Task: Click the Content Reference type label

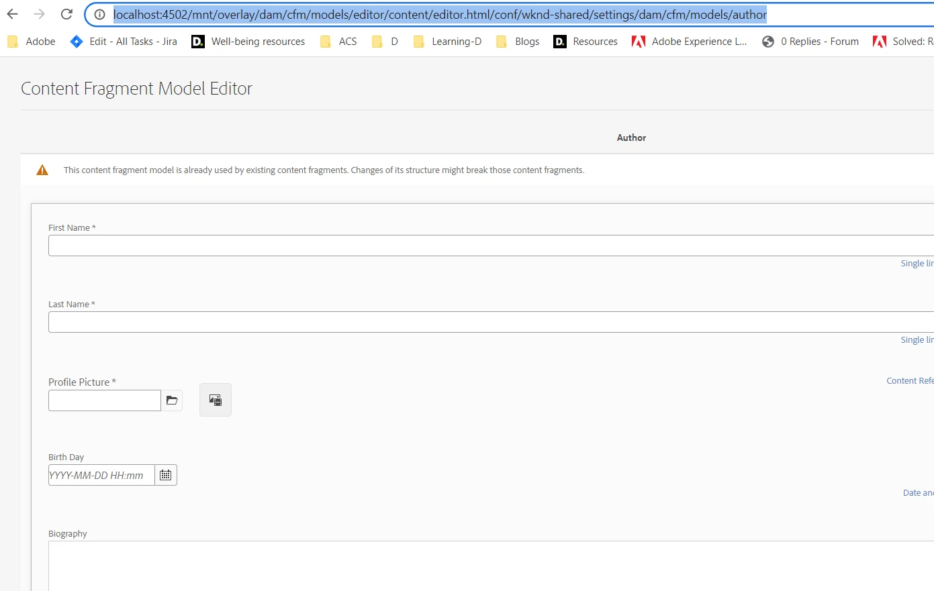Action: click(910, 380)
